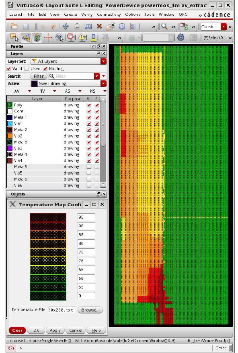The image size is (238, 353).
Task: Open the Classic workspace dropdown
Action: tap(224, 27)
